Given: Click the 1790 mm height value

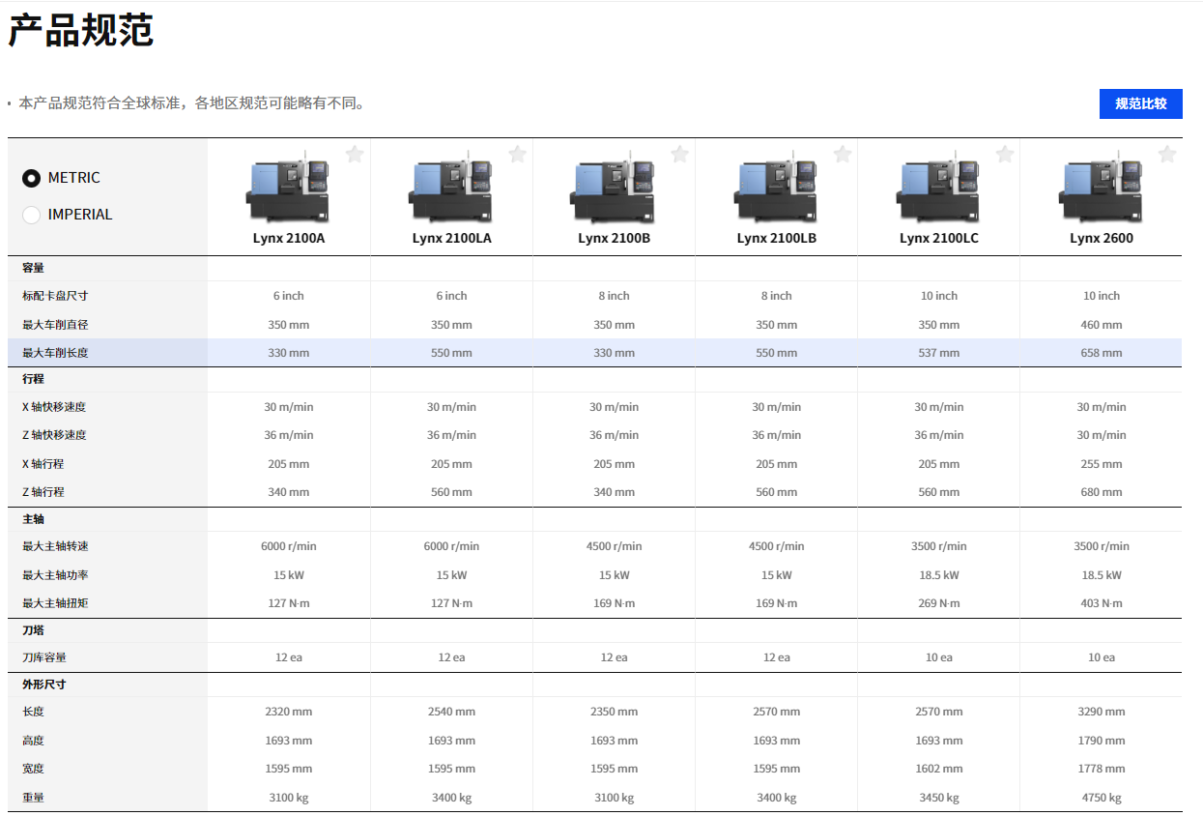Looking at the screenshot, I should tap(1102, 741).
